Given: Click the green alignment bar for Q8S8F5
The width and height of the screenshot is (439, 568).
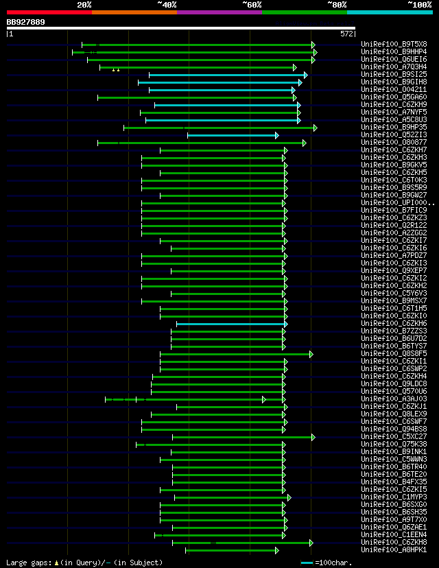Looking at the screenshot, I should tap(237, 354).
